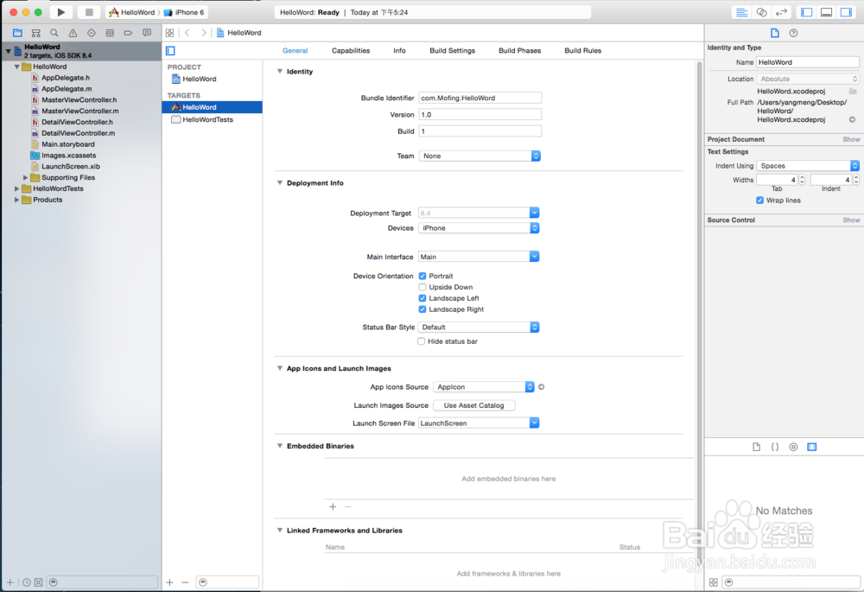Click the Use Asset Catalog button
The height and width of the screenshot is (592, 864).
click(x=473, y=405)
